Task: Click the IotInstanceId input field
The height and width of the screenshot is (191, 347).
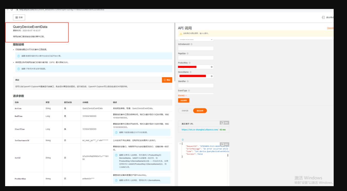Action: pyautogui.click(x=196, y=48)
